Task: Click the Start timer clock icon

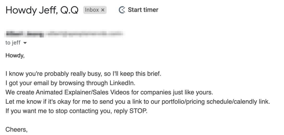Action: [122, 10]
